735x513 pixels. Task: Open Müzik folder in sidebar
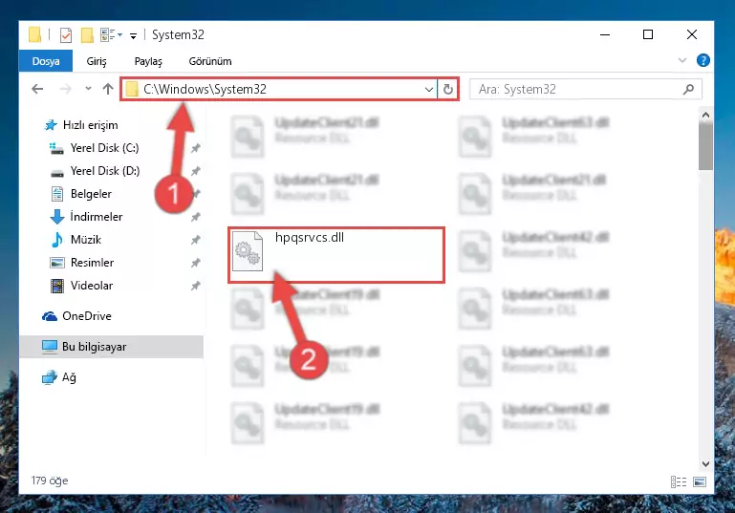tap(86, 240)
